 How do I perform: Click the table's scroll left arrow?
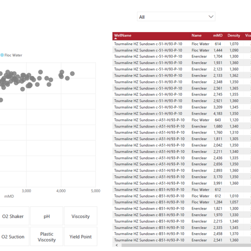tap(116, 245)
